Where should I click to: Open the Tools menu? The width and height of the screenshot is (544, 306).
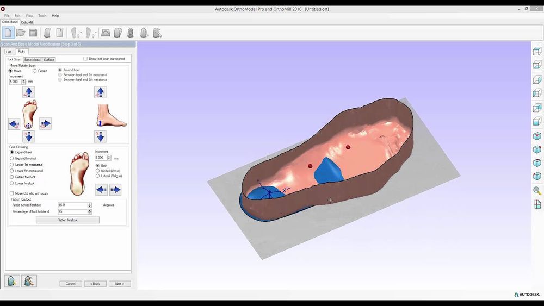42,16
